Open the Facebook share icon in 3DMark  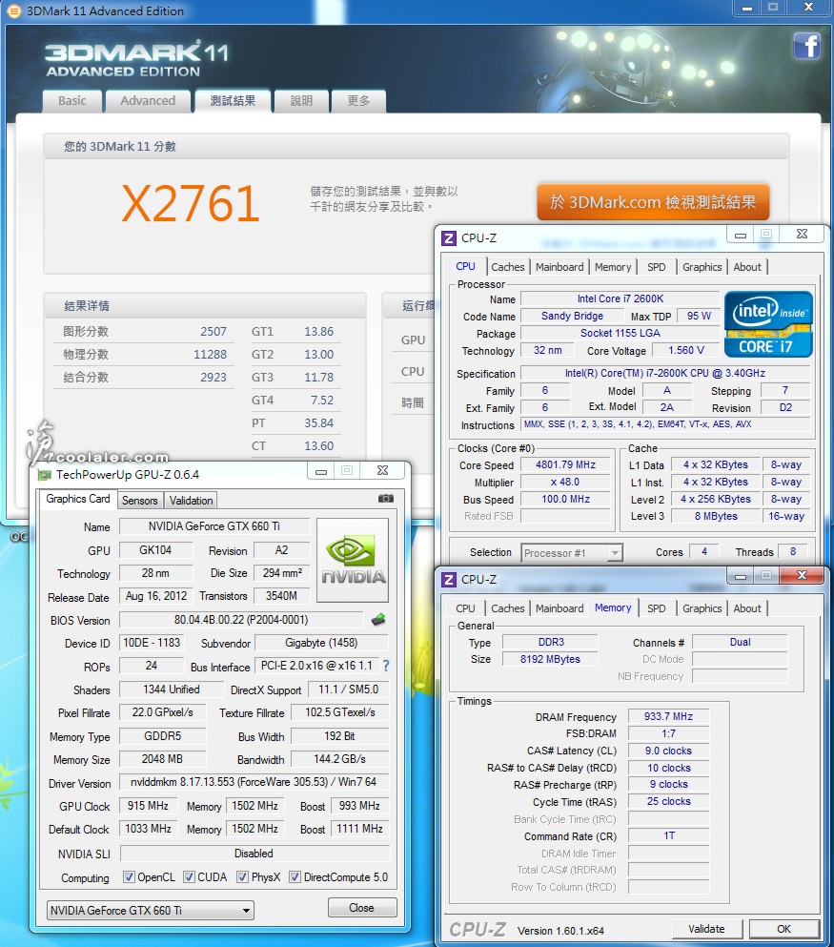coord(807,46)
